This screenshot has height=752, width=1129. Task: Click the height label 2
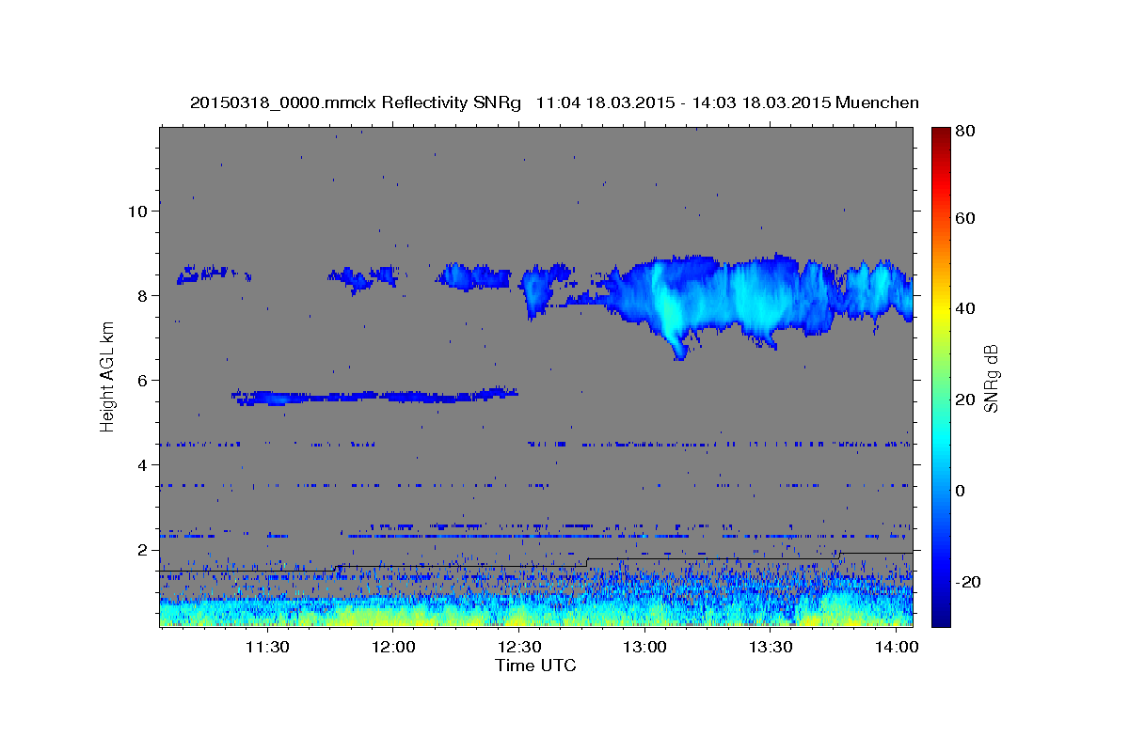[x=143, y=549]
